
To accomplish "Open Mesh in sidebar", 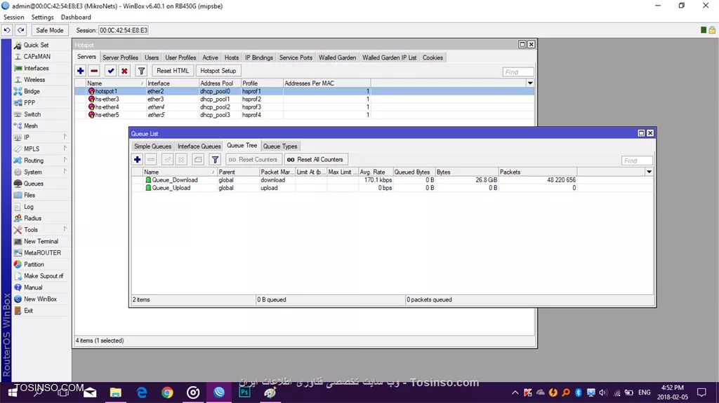I will point(31,125).
